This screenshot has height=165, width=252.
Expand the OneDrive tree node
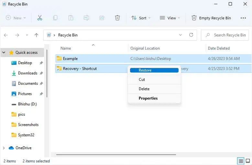(x=4, y=148)
